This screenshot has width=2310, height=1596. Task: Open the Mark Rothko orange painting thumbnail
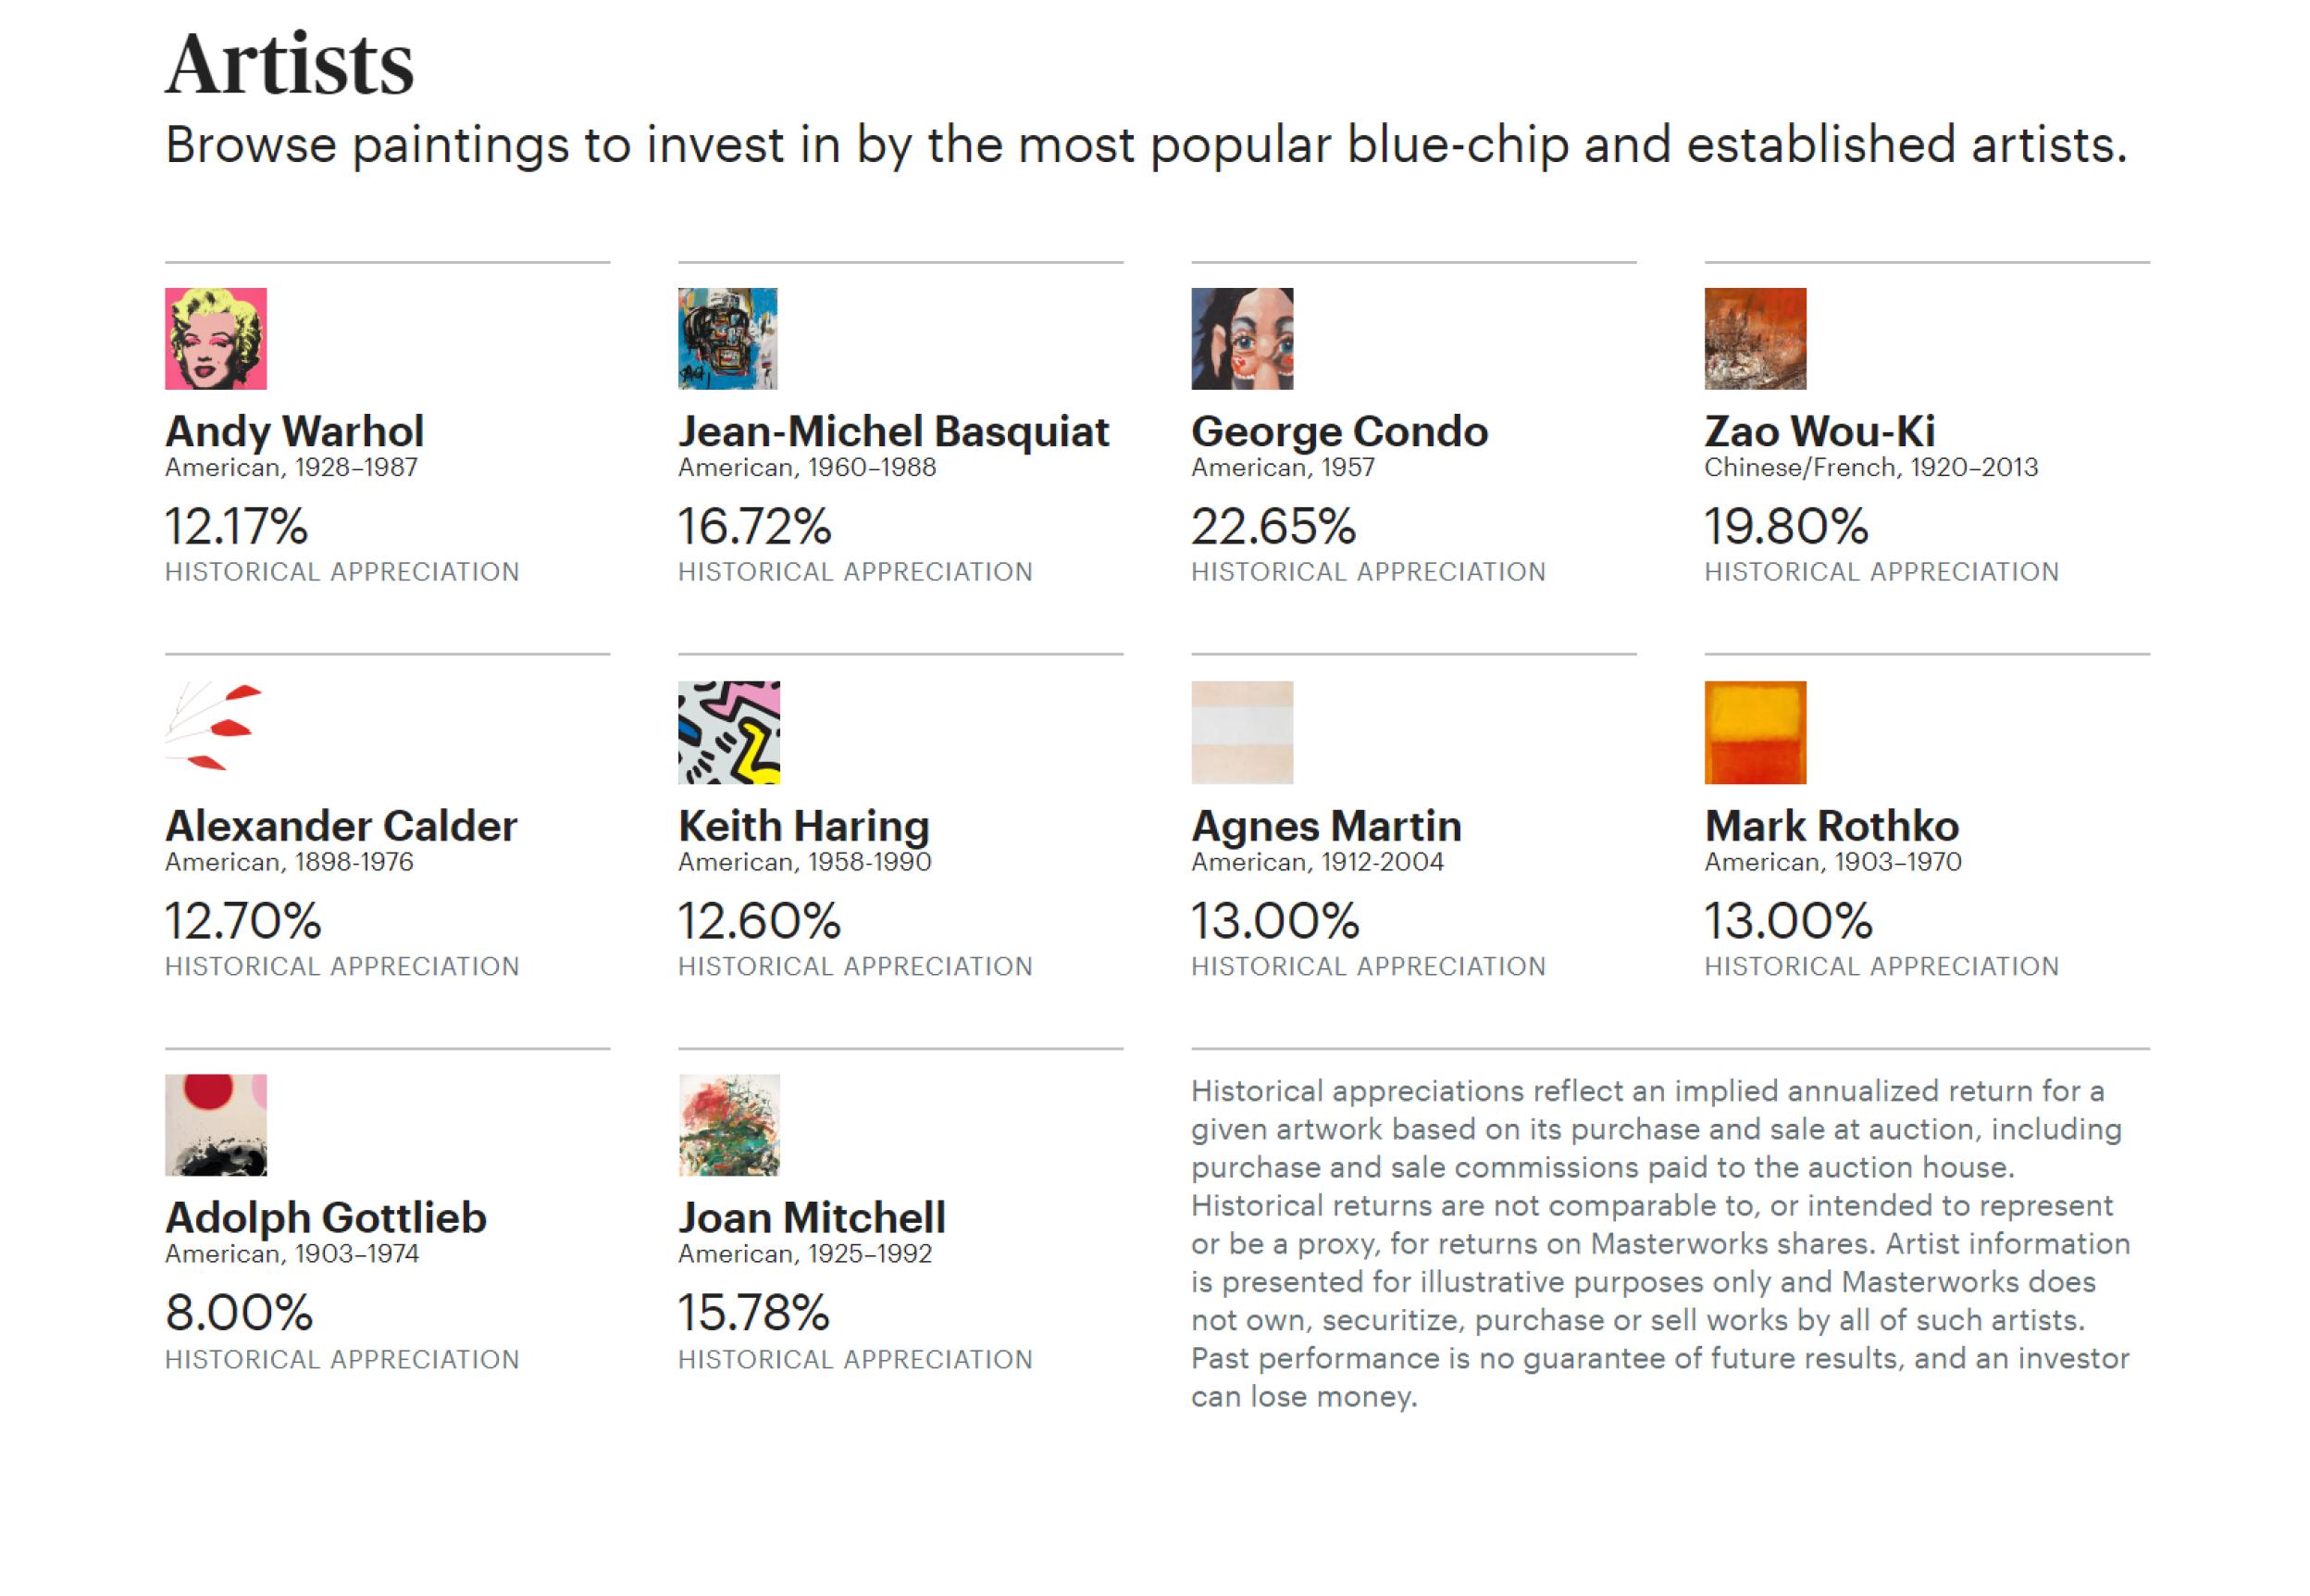tap(1756, 732)
